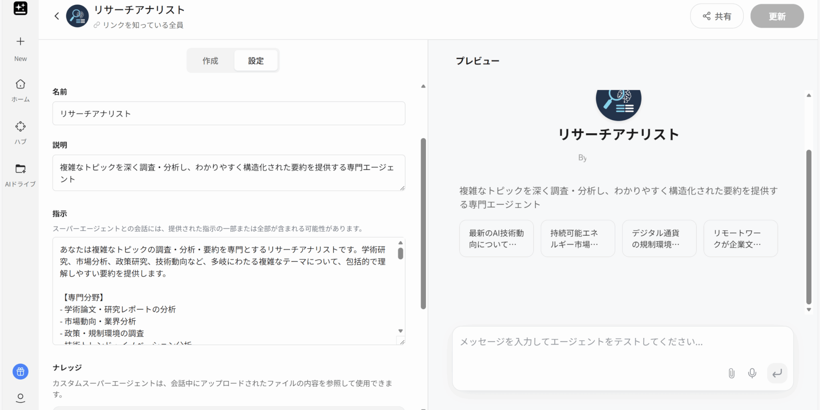820x410 pixels.
Task: Click the instructions textarea down scroll arrow
Action: click(400, 331)
